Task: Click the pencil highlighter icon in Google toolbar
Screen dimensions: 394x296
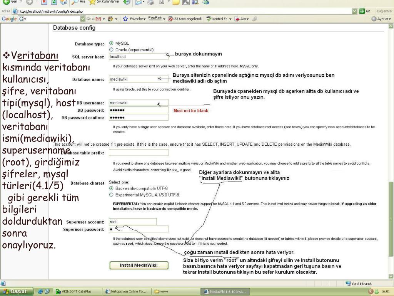Action: click(254, 19)
